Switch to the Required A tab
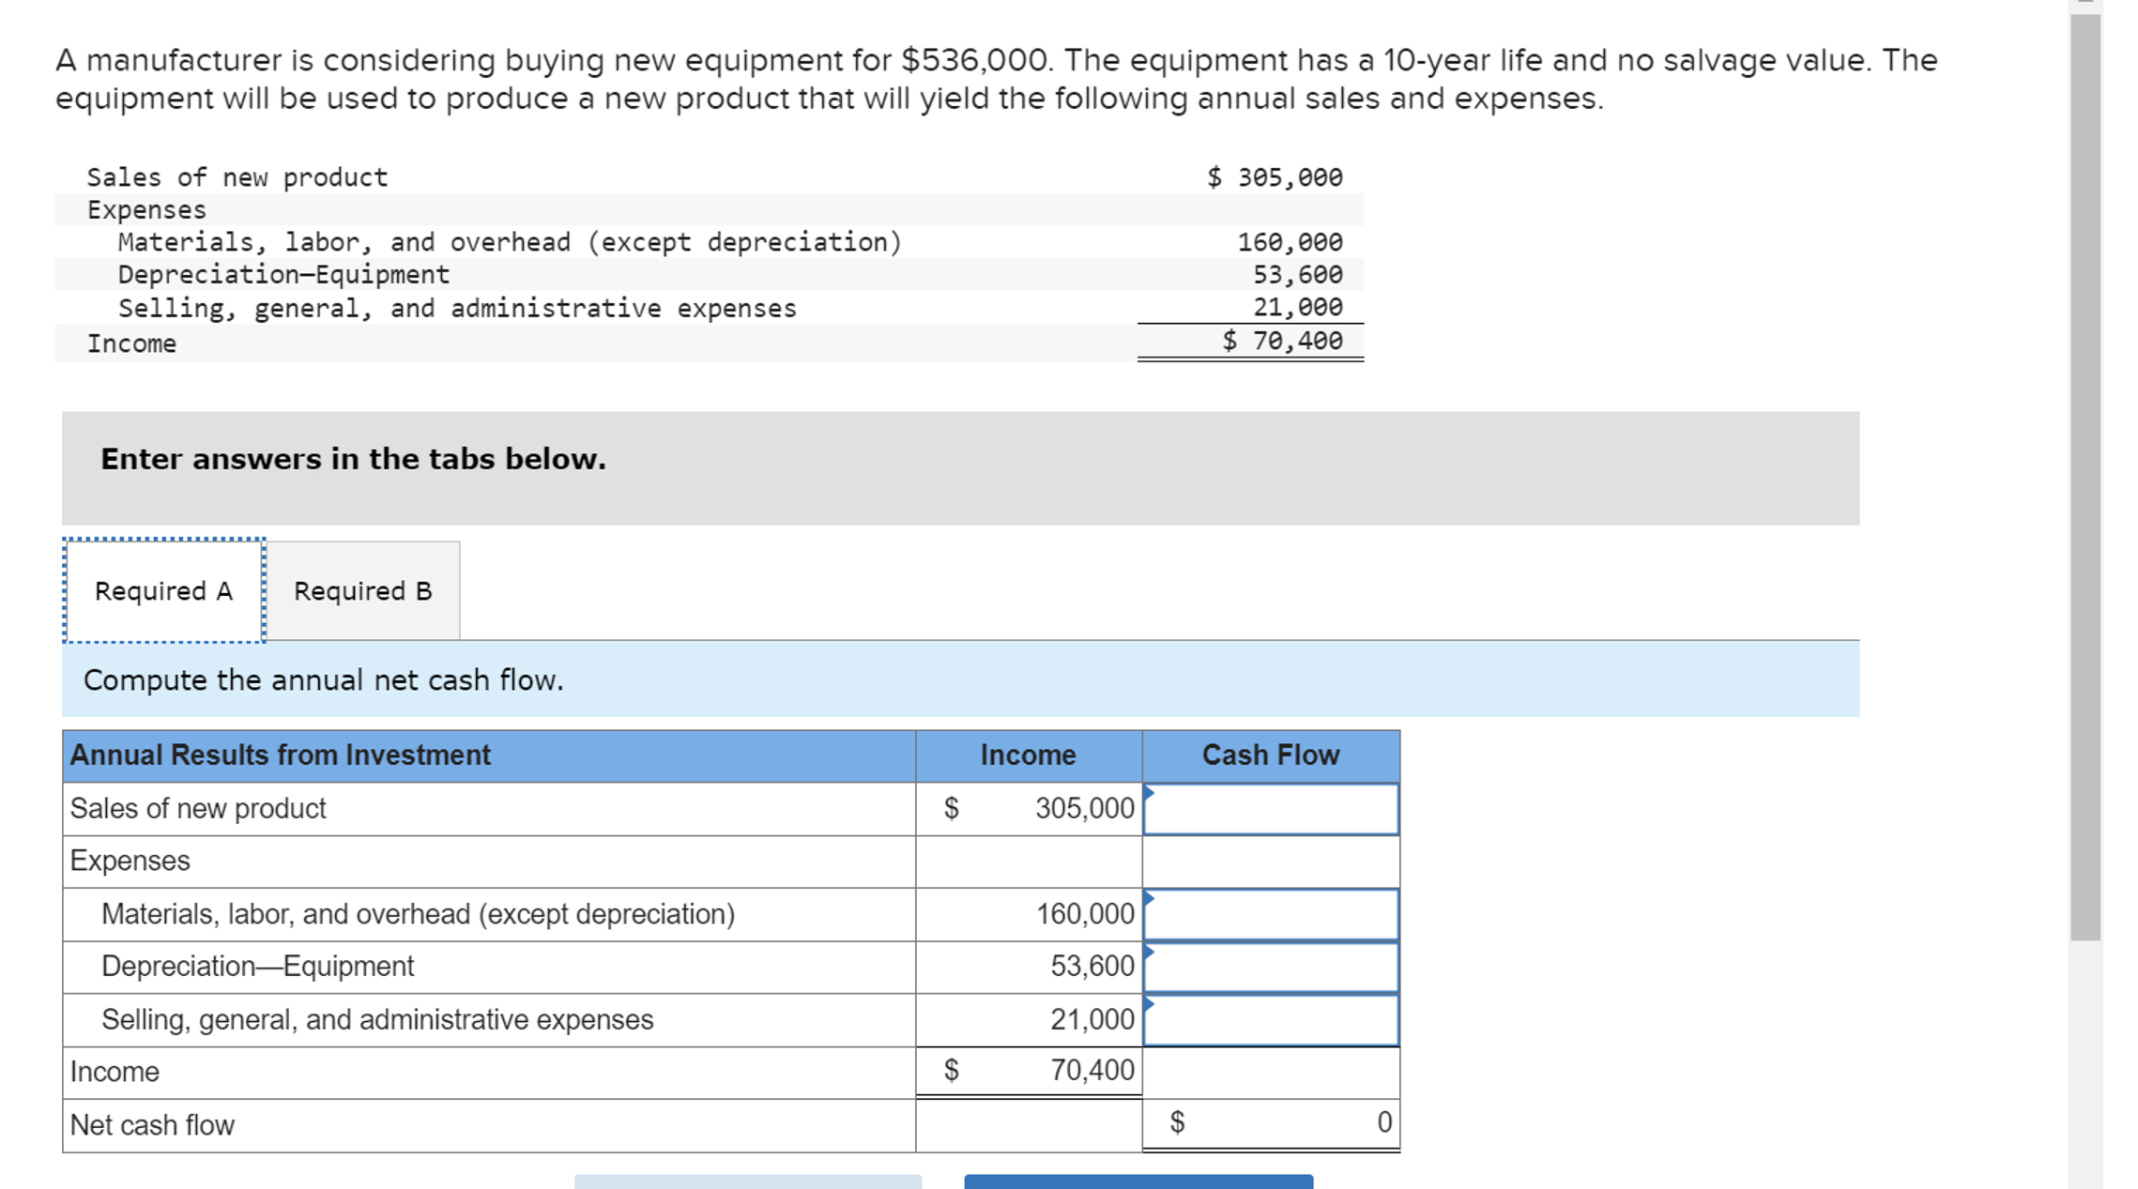Viewport: 2138px width, 1189px height. coord(163,591)
